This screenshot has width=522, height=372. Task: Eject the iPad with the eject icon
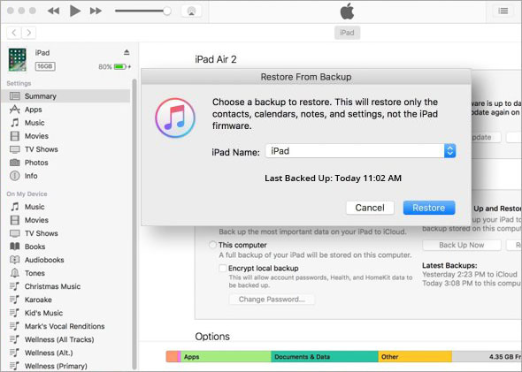click(127, 52)
